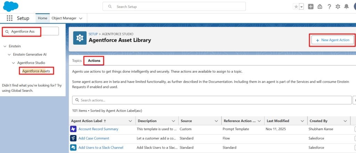Click the Setup app name label
The height and width of the screenshot is (153, 356).
pyautogui.click(x=23, y=18)
